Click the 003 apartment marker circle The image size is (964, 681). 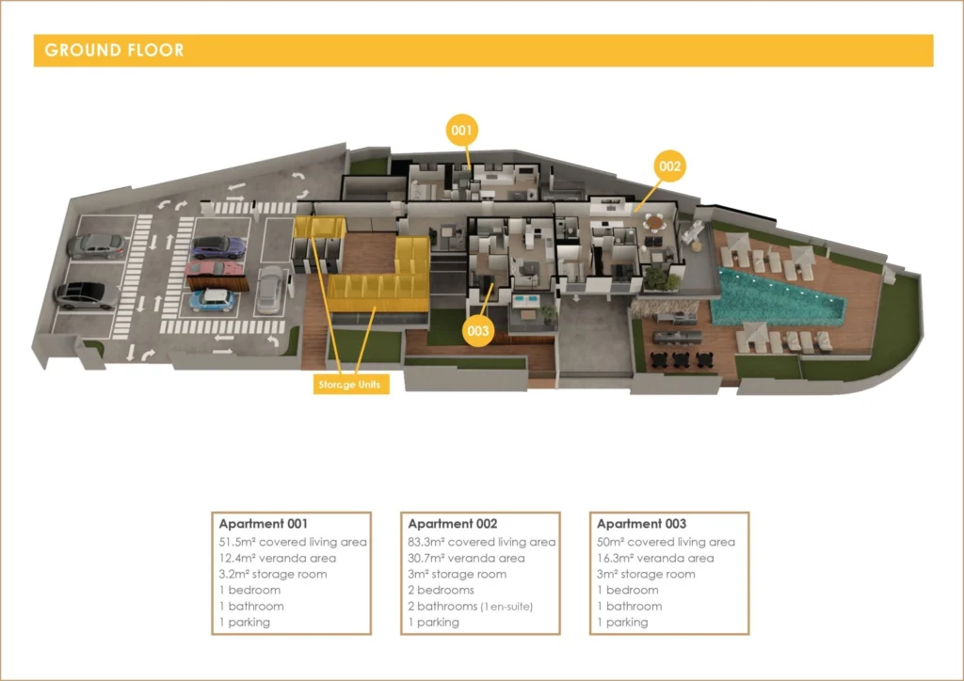478,331
